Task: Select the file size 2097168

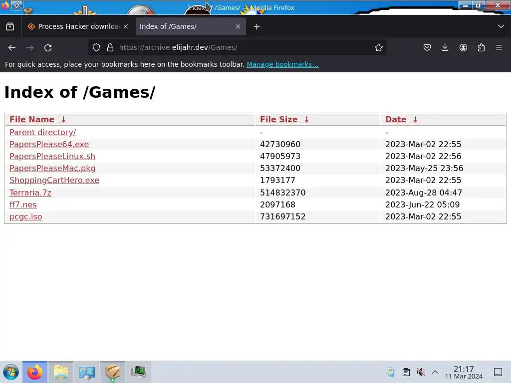Action: click(x=277, y=205)
